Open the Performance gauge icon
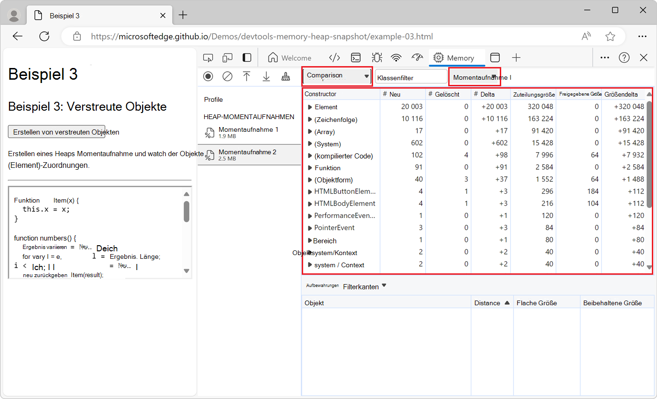Screen dimensions: 657x399 [x=417, y=58]
